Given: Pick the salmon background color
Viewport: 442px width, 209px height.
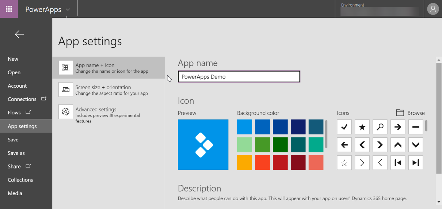Looking at the screenshot, I should (316, 163).
